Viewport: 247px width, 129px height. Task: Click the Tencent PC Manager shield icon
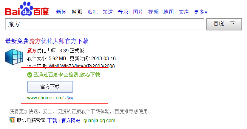point(12,120)
